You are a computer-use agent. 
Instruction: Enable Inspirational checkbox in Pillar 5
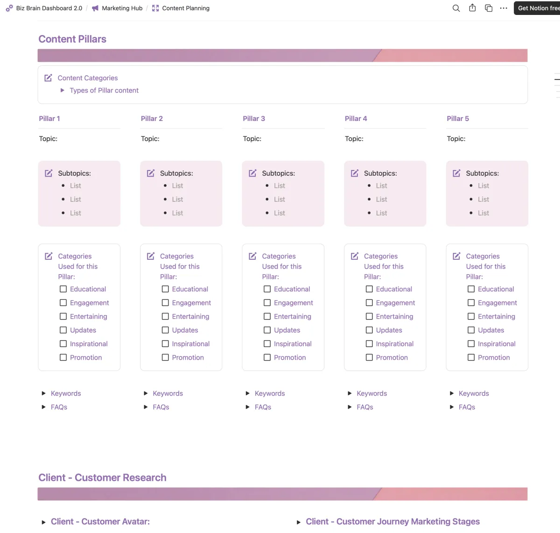pyautogui.click(x=471, y=344)
